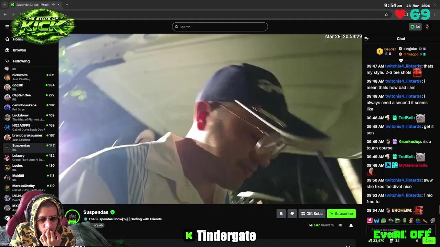Expand the gift leaderboard below mrmagoo

(x=401, y=61)
